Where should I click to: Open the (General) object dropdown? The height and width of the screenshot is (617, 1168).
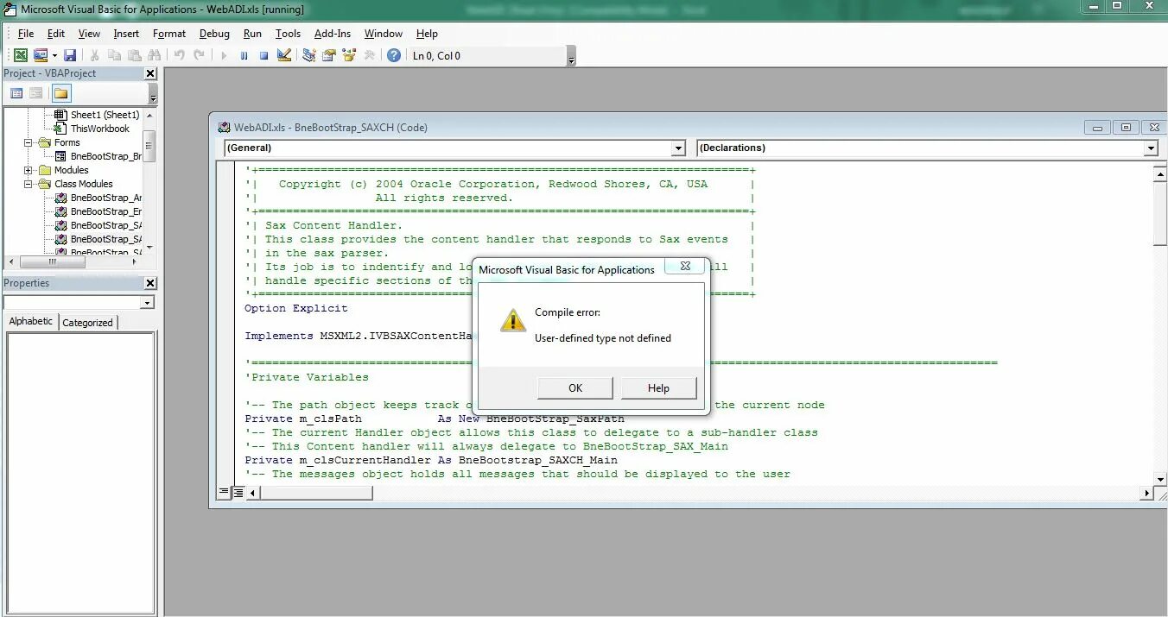click(679, 148)
